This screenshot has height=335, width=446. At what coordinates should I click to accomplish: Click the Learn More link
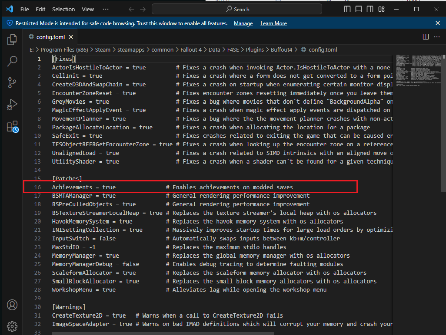pos(273,23)
